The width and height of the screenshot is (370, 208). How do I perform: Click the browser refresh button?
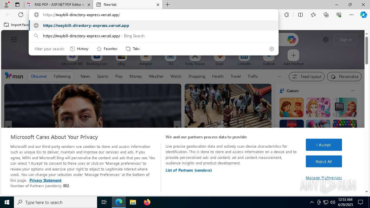point(21,15)
